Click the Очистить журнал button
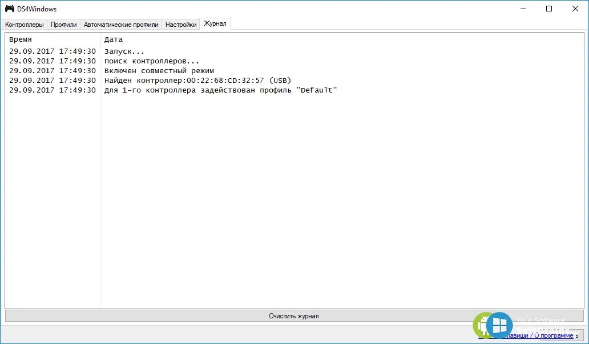Screen dimensions: 589x344 tap(294, 316)
